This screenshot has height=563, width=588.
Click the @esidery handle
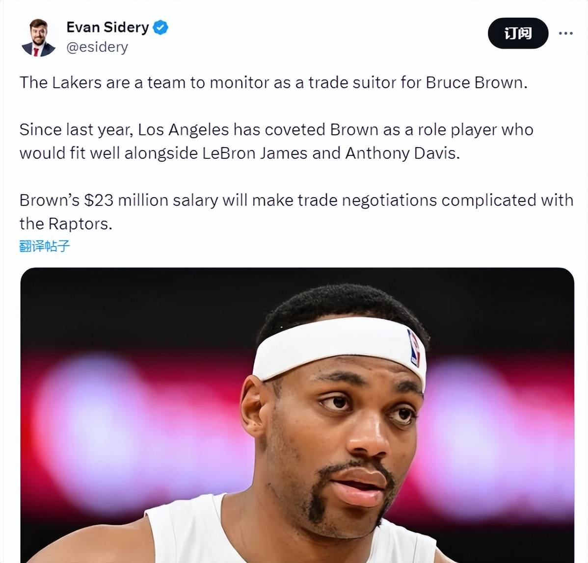97,47
